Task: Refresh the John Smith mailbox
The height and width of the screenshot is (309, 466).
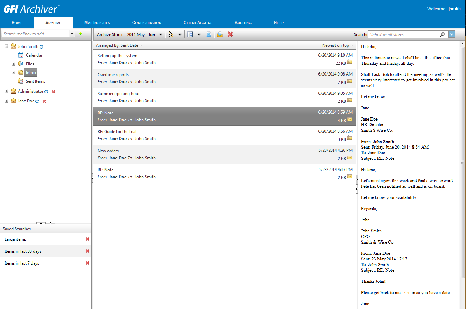Action: pyautogui.click(x=41, y=46)
